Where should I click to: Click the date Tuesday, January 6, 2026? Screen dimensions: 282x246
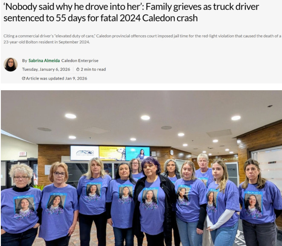pos(46,69)
